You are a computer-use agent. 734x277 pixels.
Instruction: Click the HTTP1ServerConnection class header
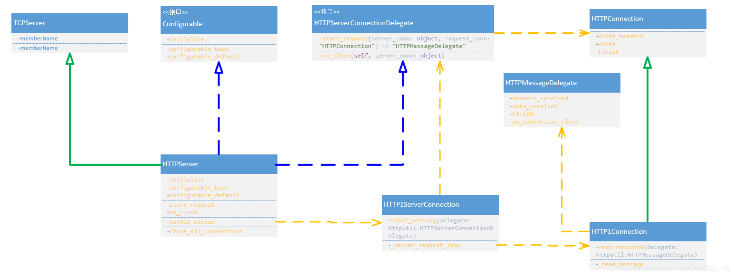tap(440, 204)
